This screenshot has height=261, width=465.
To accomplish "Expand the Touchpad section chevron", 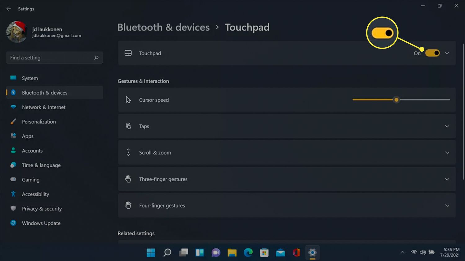I will pyautogui.click(x=447, y=53).
